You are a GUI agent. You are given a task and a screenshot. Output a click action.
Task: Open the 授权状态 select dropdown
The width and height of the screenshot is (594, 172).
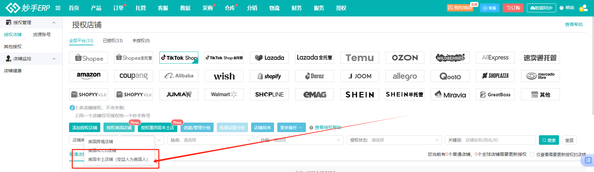pyautogui.click(x=394, y=140)
